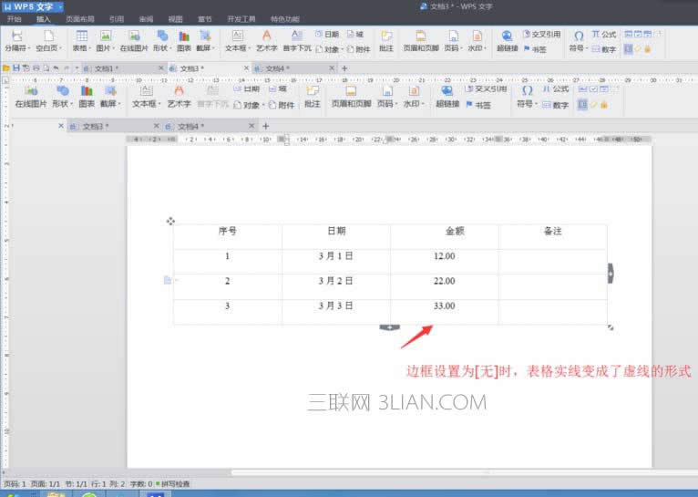
Task: Click the 页码 page number icon, top ribbon
Action: (453, 36)
